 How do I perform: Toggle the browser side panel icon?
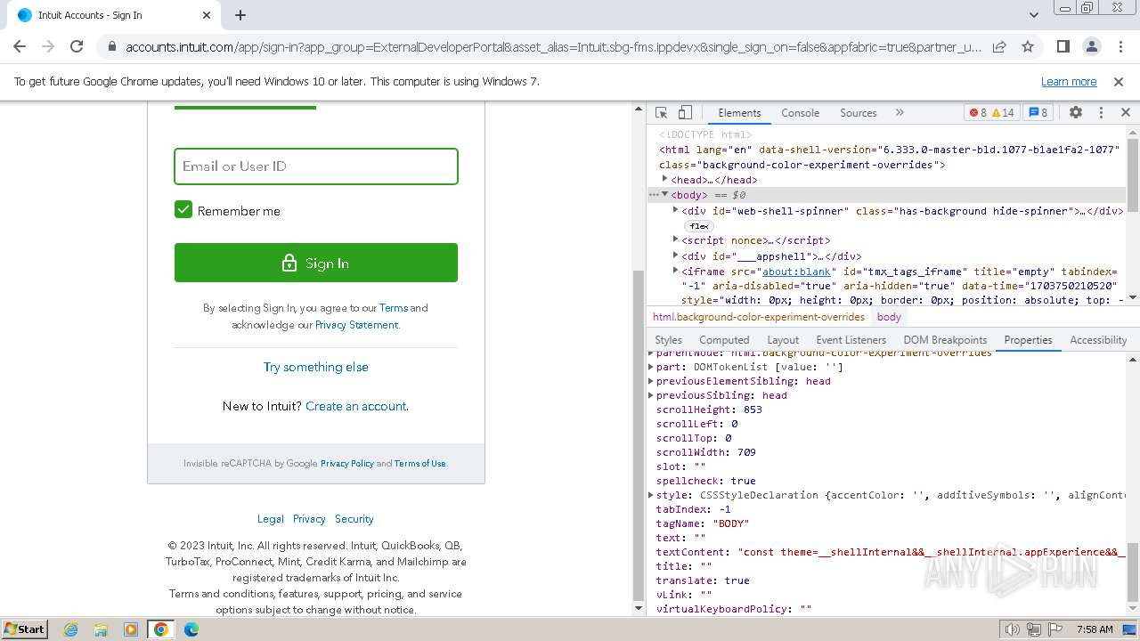tap(1063, 46)
